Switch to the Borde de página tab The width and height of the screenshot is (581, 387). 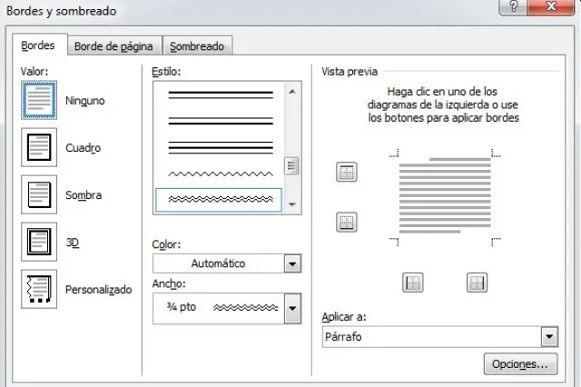[113, 46]
